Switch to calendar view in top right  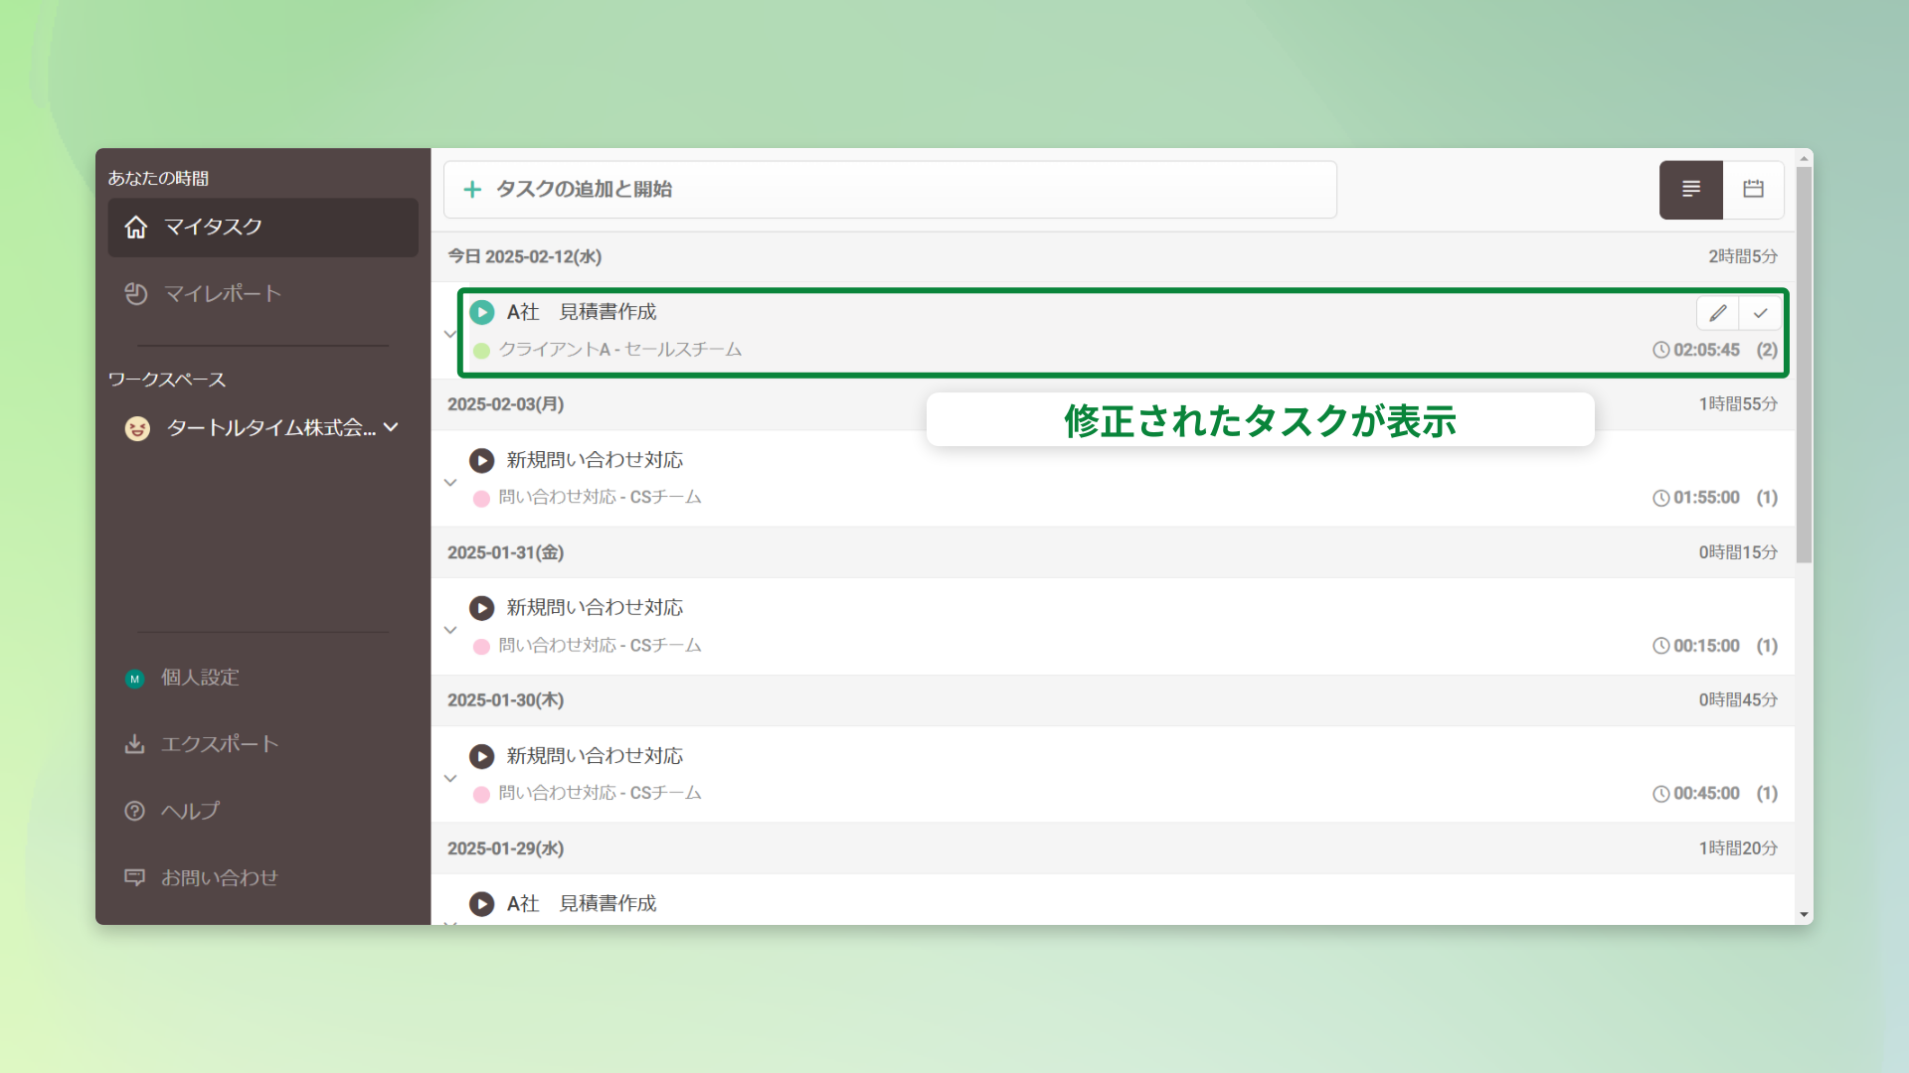pos(1753,190)
